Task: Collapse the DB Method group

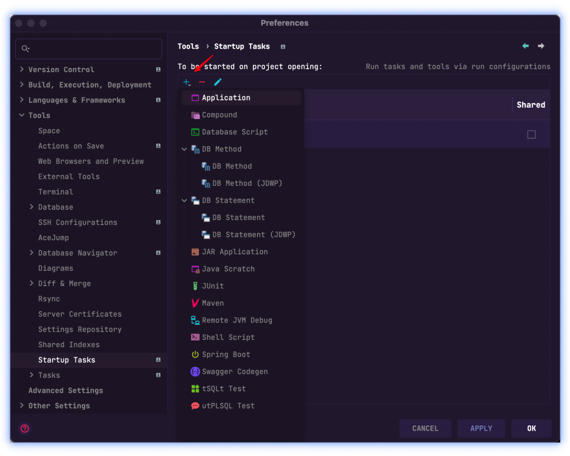Action: coord(184,149)
